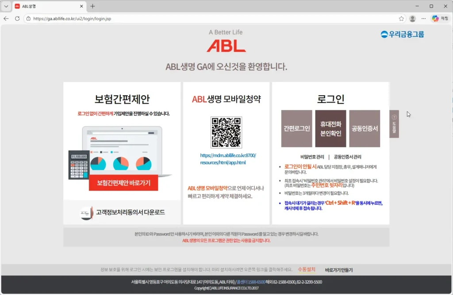Select the 간편로그인 login option
The width and height of the screenshot is (453, 295).
(296, 127)
